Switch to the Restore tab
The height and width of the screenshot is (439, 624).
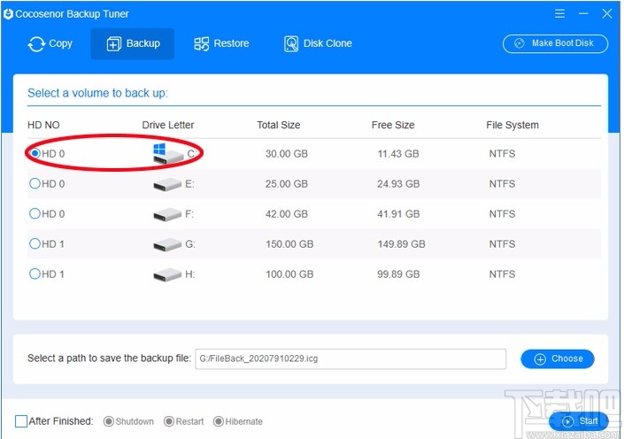point(221,43)
